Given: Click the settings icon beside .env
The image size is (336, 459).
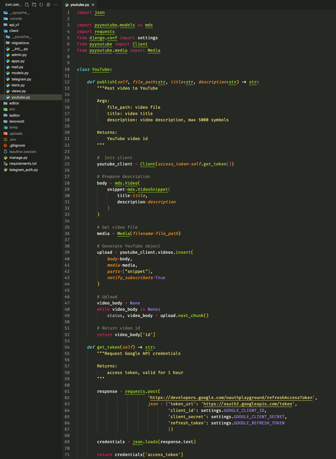Looking at the screenshot, I should click(6, 139).
